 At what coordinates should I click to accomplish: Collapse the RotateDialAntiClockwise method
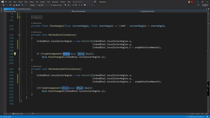pos(19,69)
